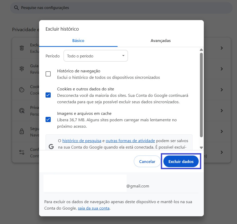237x224 pixels.
Task: Uncheck Imagens e arquivos em cache
Action: 48,119
